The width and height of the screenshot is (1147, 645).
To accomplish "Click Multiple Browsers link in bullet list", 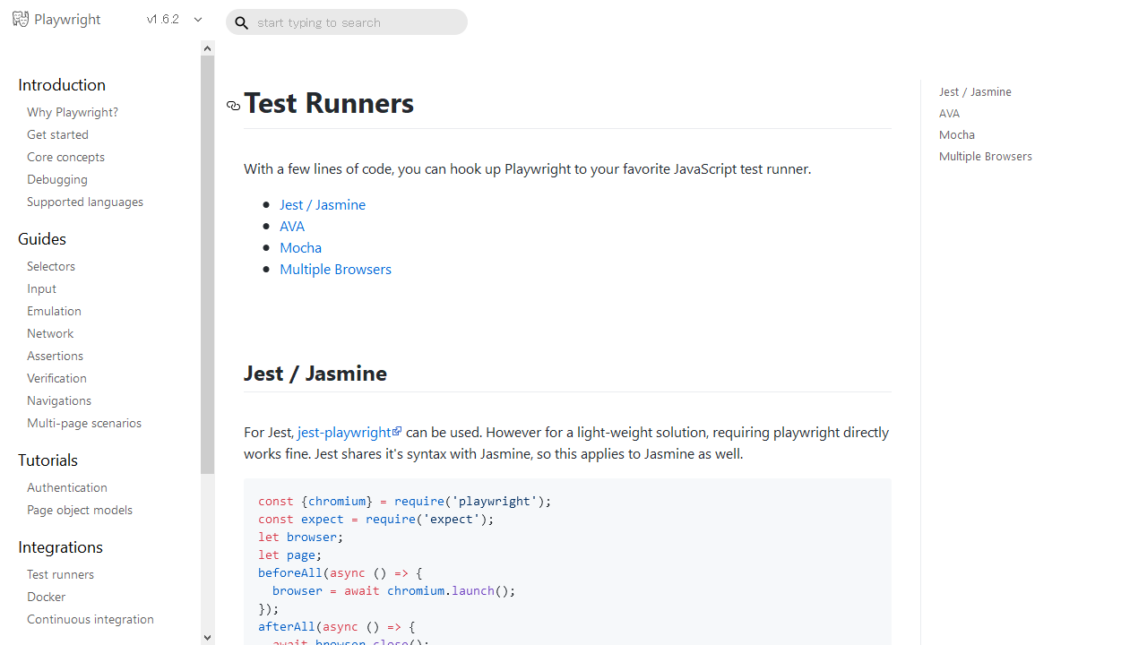I will point(335,269).
